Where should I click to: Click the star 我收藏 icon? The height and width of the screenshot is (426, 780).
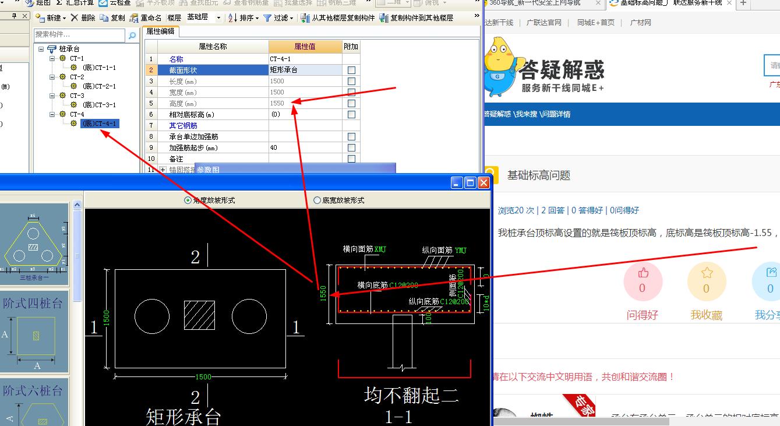click(707, 273)
